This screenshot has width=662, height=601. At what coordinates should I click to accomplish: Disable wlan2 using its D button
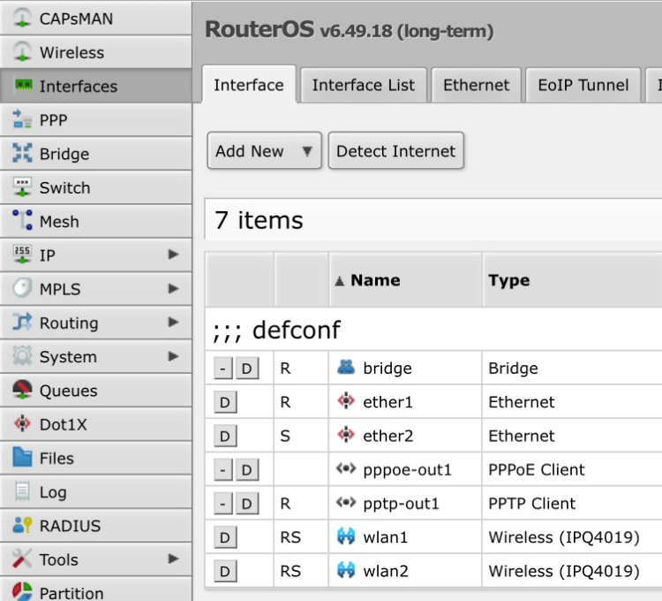click(x=224, y=571)
